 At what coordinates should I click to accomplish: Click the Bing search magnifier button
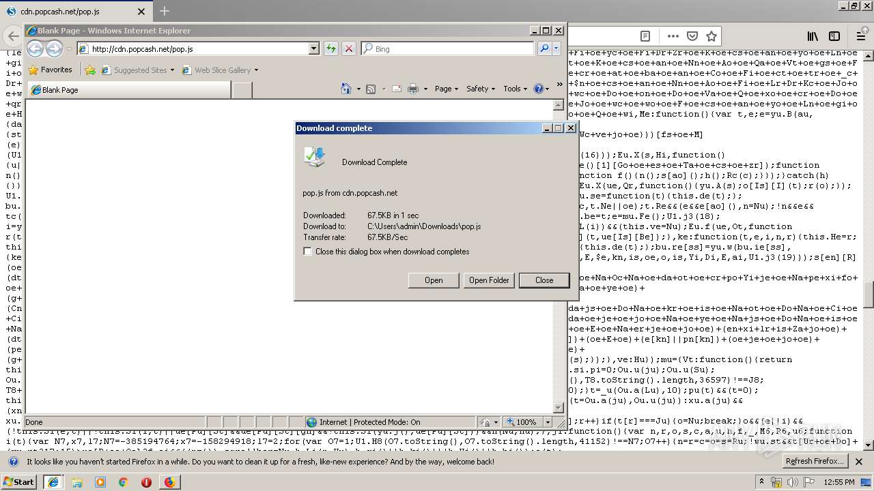544,48
